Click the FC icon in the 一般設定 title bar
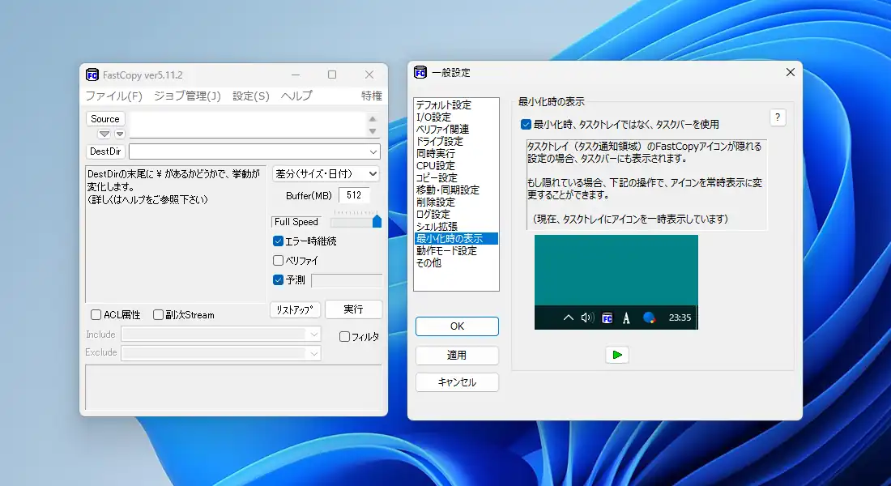Viewport: 891px width, 486px height. click(420, 72)
